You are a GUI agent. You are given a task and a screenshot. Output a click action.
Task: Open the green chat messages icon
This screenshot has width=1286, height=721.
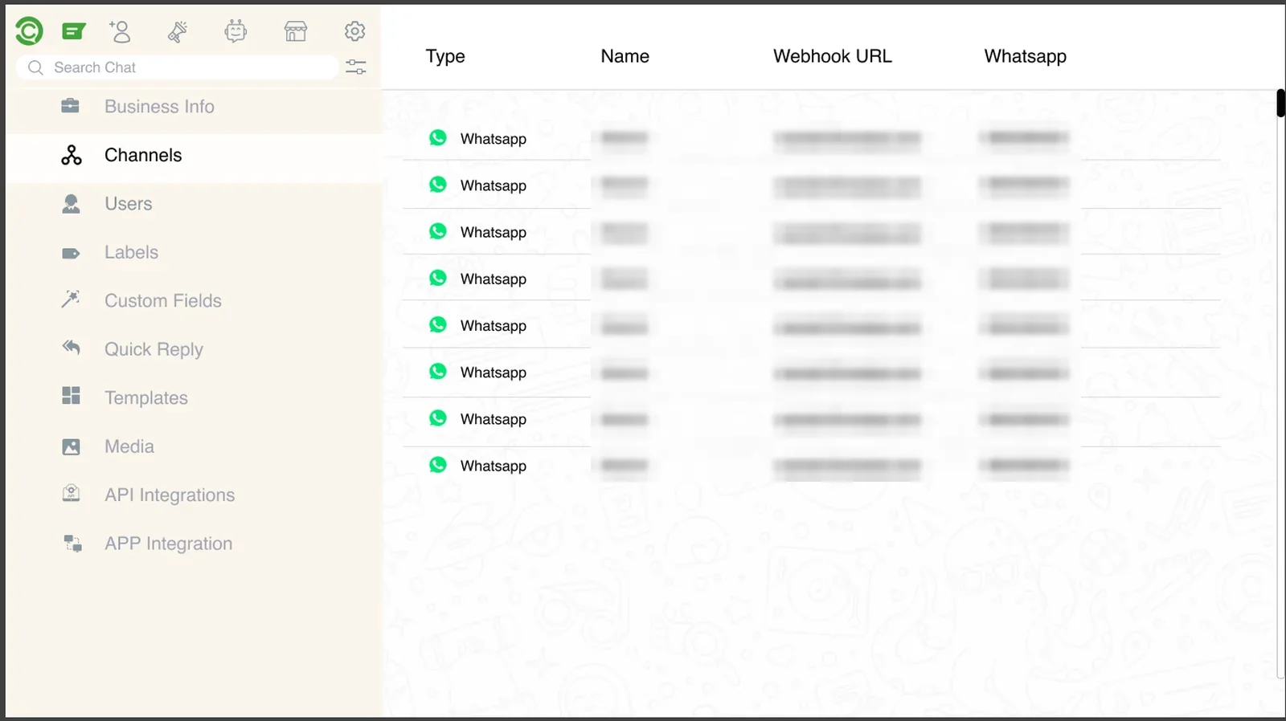[x=74, y=31]
